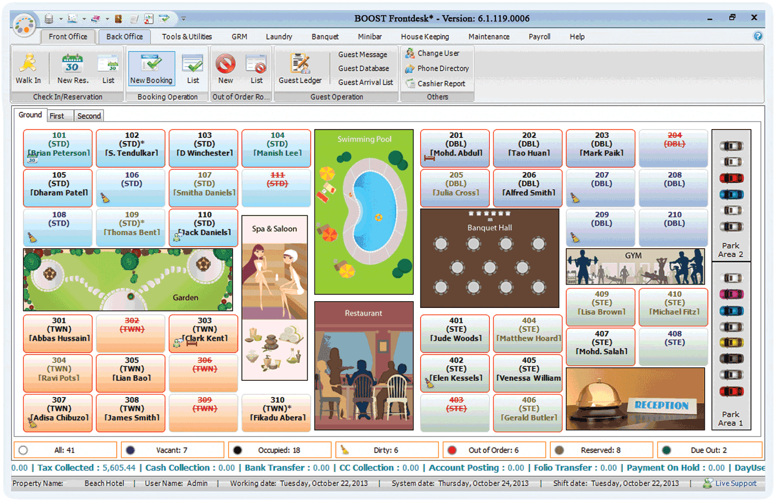The image size is (775, 501).
Task: Click the Reserved: 8 status legend
Action: 601,450
